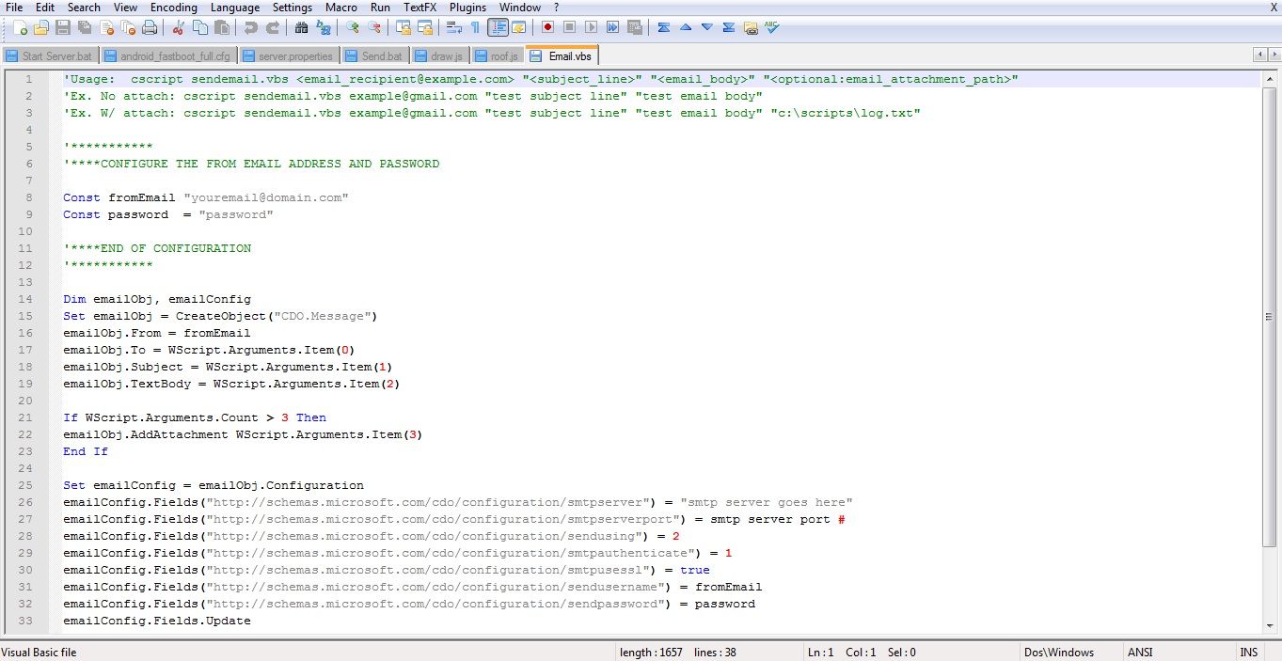1282x661 pixels.
Task: Open the File menu
Action: 14,8
